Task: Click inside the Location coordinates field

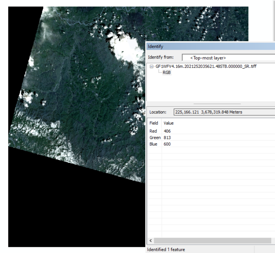Action: point(224,112)
